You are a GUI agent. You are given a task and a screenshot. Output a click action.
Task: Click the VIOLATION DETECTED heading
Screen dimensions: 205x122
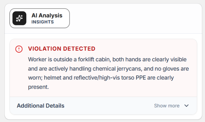point(62,49)
